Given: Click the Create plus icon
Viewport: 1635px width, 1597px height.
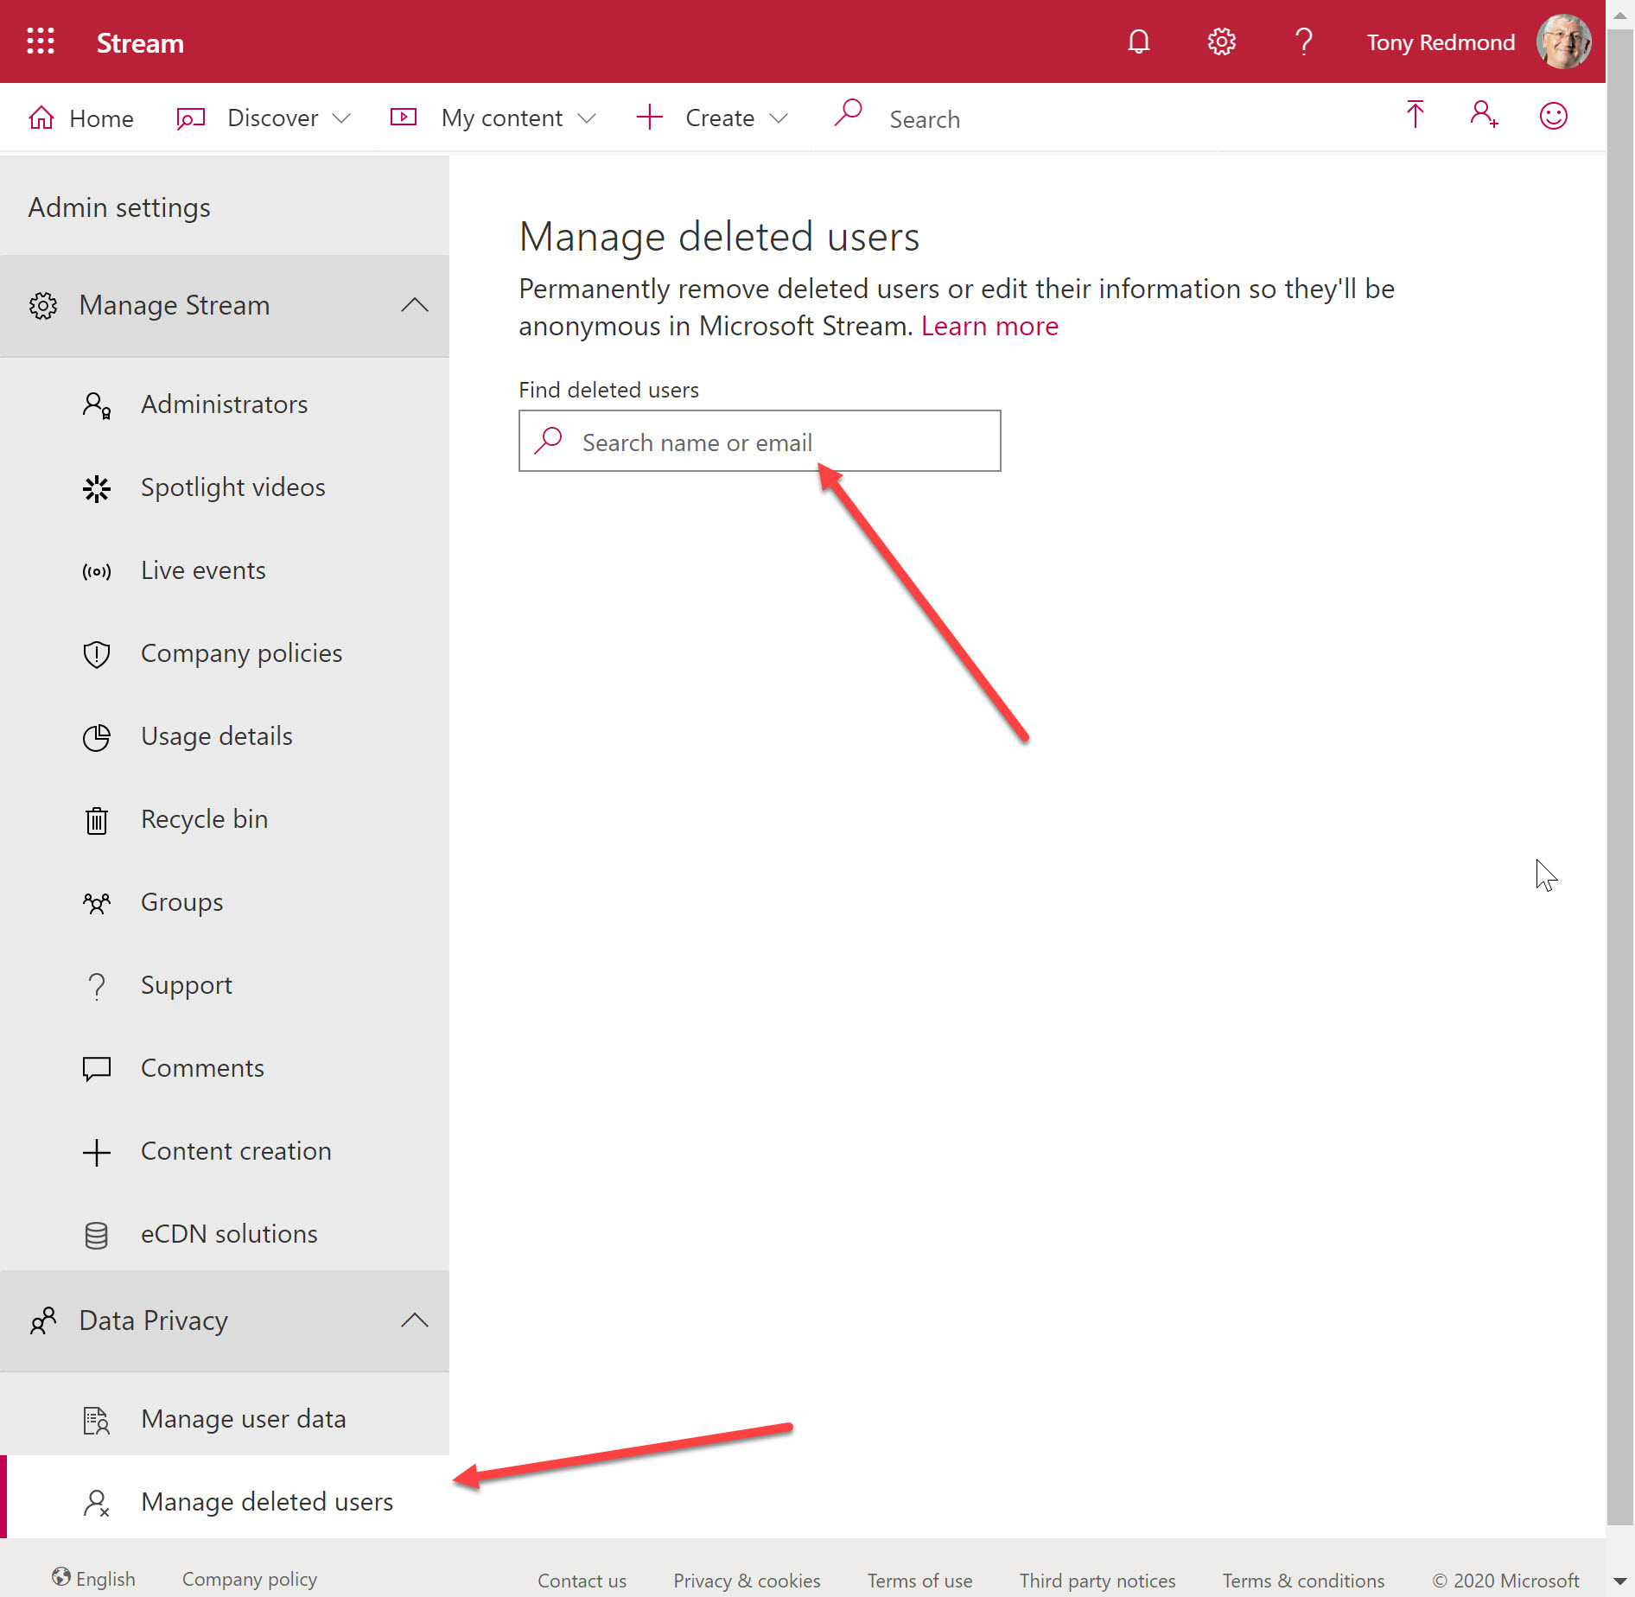Looking at the screenshot, I should click(x=649, y=117).
